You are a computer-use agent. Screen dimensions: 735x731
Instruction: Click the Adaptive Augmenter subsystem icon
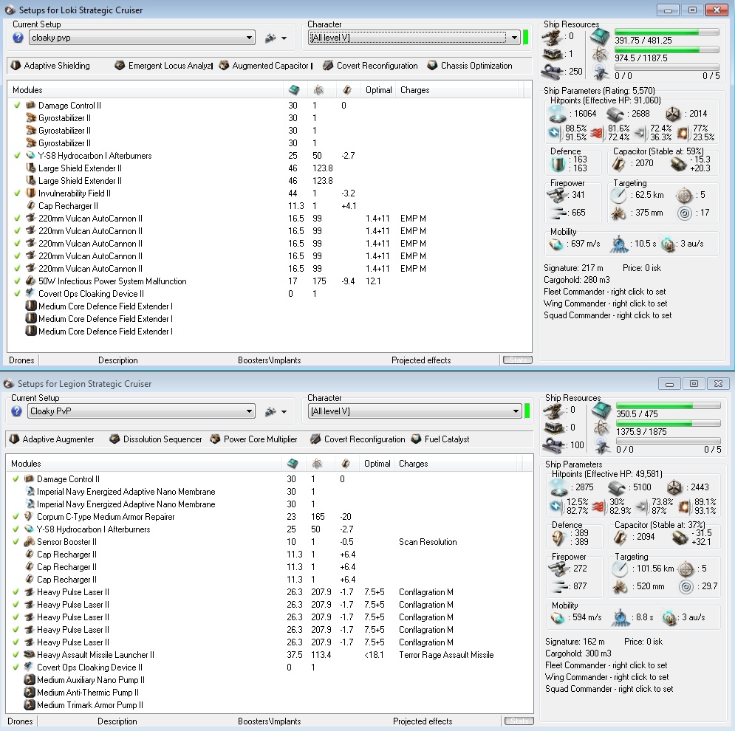pos(14,439)
